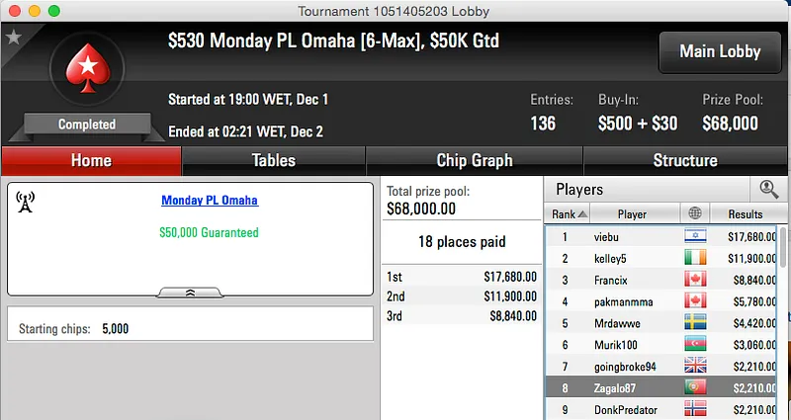The image size is (791, 420).
Task: Open the Structure tab
Action: tap(685, 160)
